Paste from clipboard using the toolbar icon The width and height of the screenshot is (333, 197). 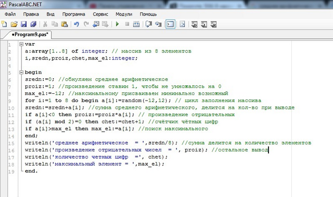coord(65,24)
